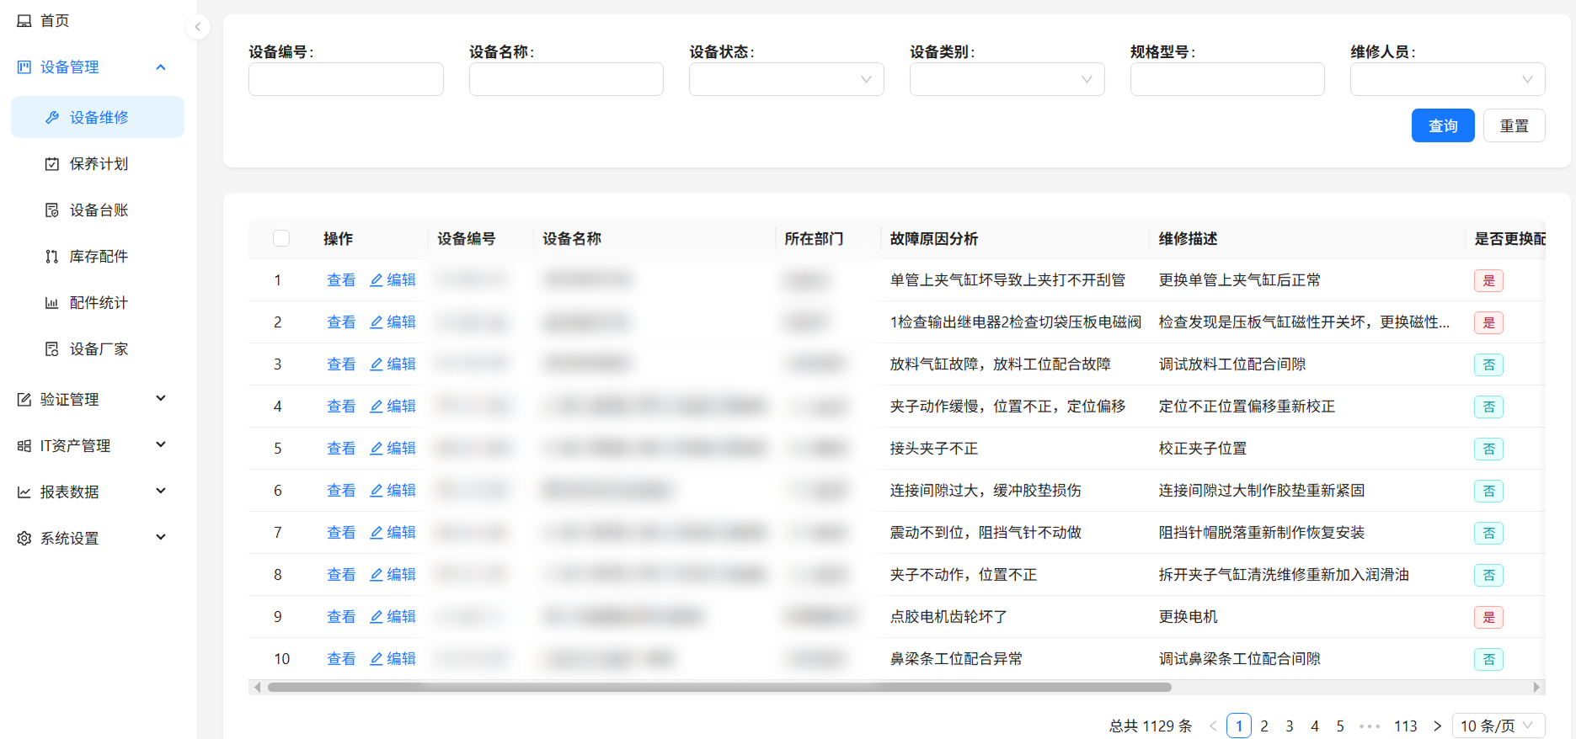This screenshot has width=1576, height=739.
Task: Click the bar chart icon beside 配件统计
Action: click(x=52, y=303)
